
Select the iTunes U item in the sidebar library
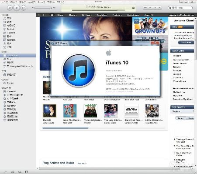coord(11,33)
